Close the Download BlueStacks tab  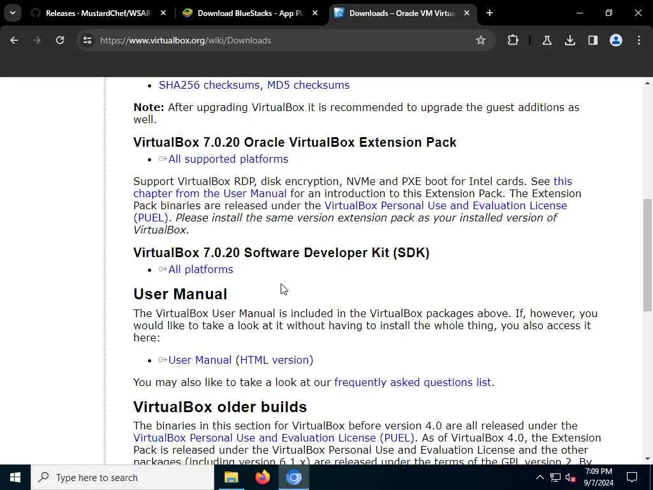click(315, 13)
